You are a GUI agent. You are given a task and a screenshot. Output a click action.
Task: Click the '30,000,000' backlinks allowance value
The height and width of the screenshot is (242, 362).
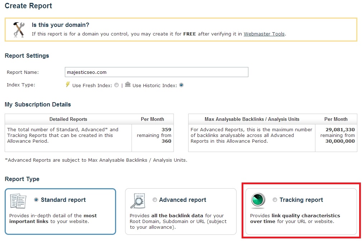tap(340, 141)
